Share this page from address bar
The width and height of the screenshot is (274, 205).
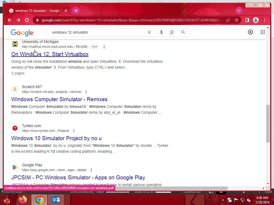pyautogui.click(x=228, y=20)
